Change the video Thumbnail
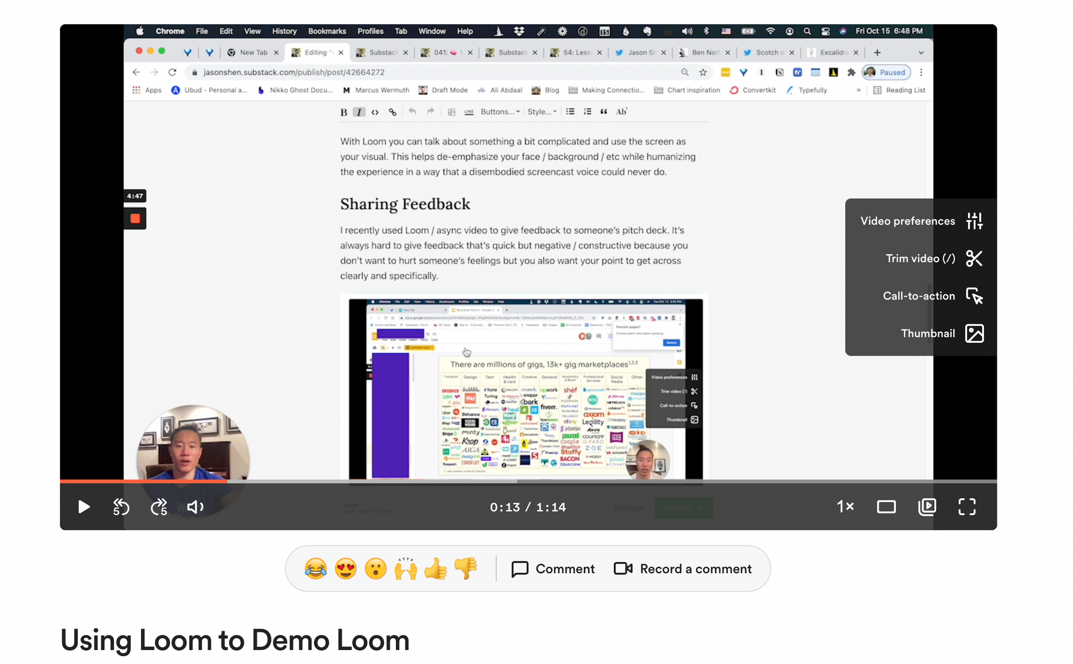 (x=942, y=334)
